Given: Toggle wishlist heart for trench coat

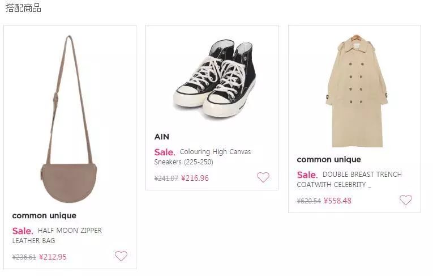Looking at the screenshot, I should pos(405,200).
